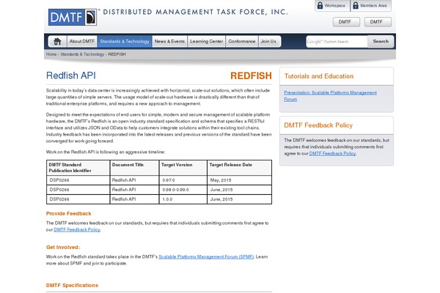This screenshot has height=293, width=440.
Task: Click June, 2015 in the 0.98.0-0.99.0 row
Action: [239, 190]
